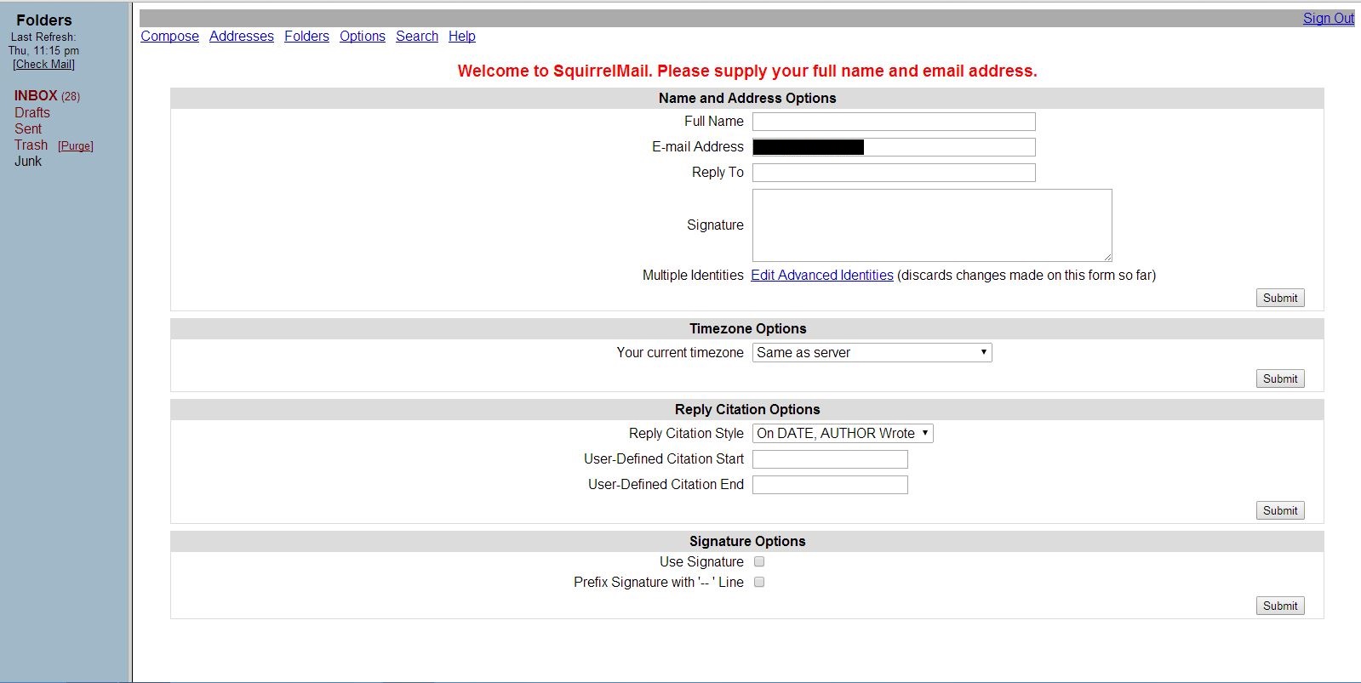This screenshot has height=683, width=1361.
Task: Open the Compose link
Action: point(169,36)
